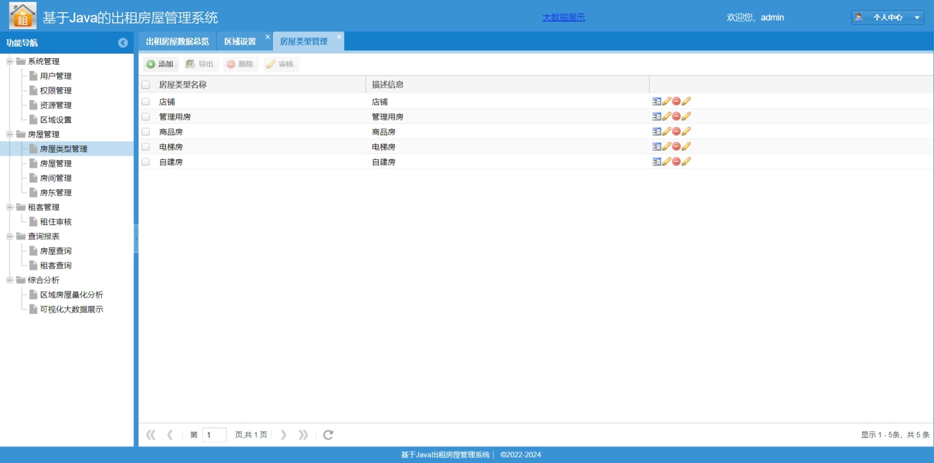Go to first page with double-left arrow

coord(151,435)
